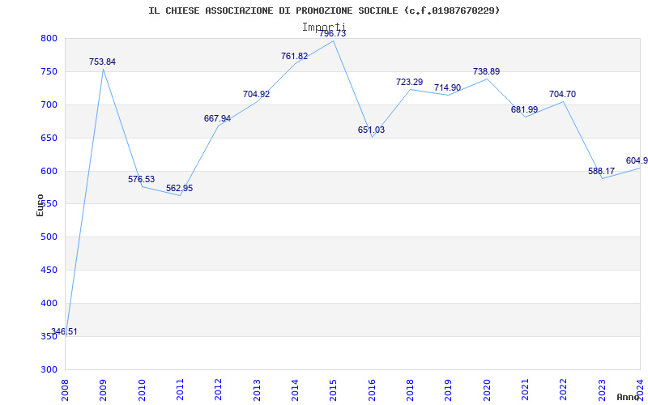
Task: Click the Anno x-axis label
Action: pos(628,397)
